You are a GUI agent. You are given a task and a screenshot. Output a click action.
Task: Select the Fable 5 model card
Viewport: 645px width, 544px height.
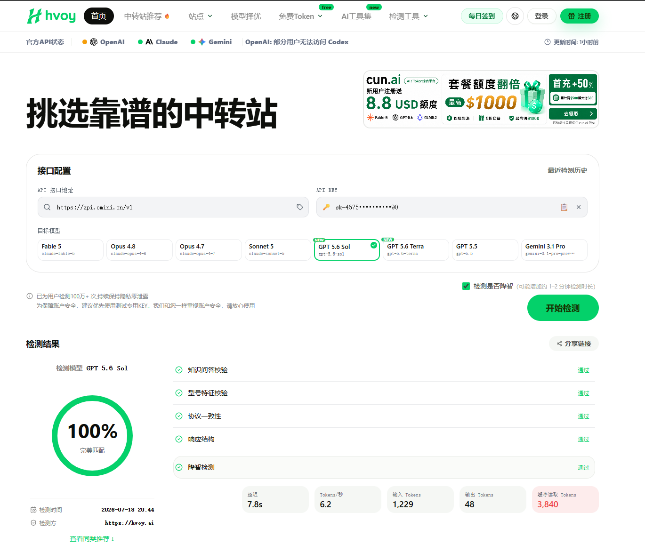71,250
